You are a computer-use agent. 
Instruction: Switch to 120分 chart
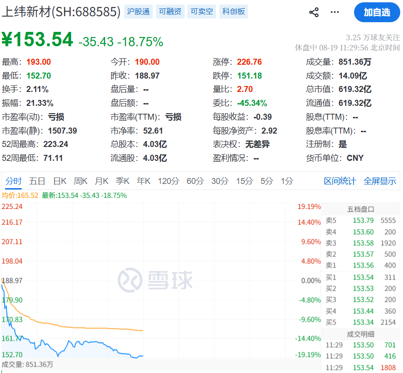coord(168,181)
